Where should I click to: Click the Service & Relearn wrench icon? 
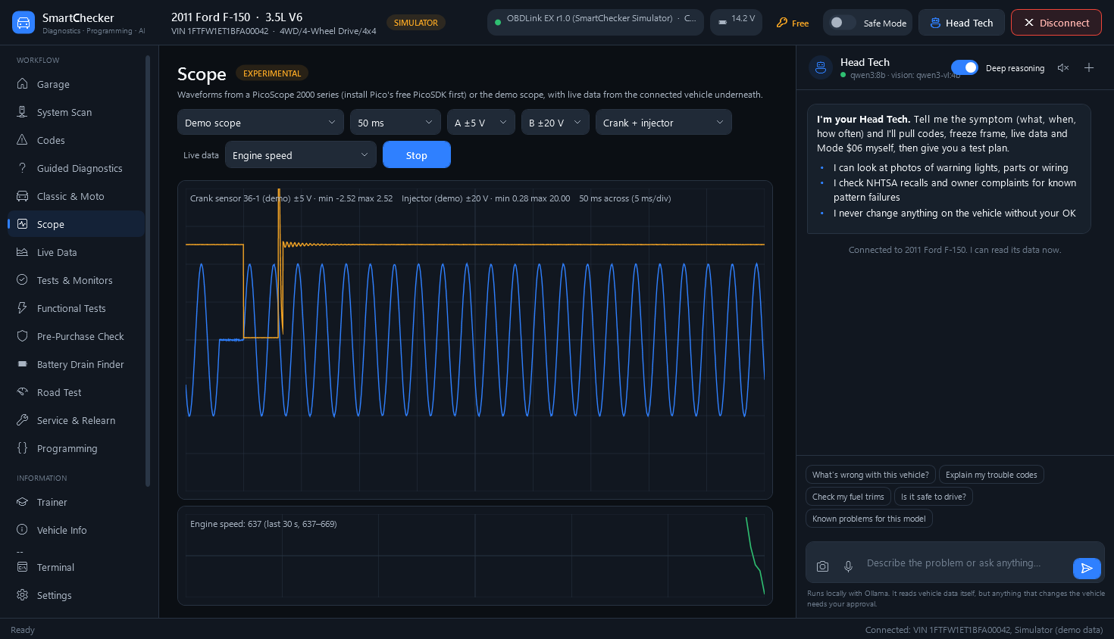point(22,420)
